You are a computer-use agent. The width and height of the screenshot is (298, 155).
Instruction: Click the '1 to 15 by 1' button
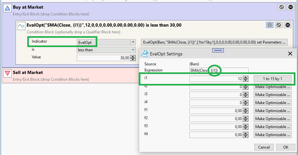coord(272,79)
